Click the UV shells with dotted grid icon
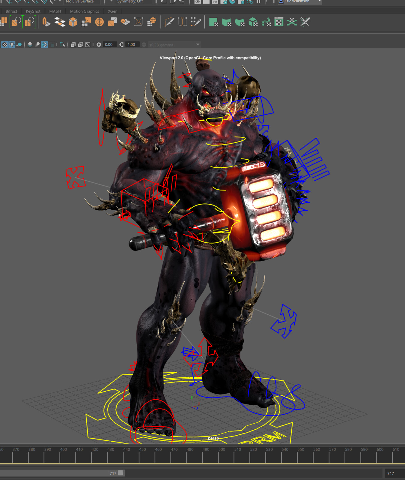 [x=86, y=22]
